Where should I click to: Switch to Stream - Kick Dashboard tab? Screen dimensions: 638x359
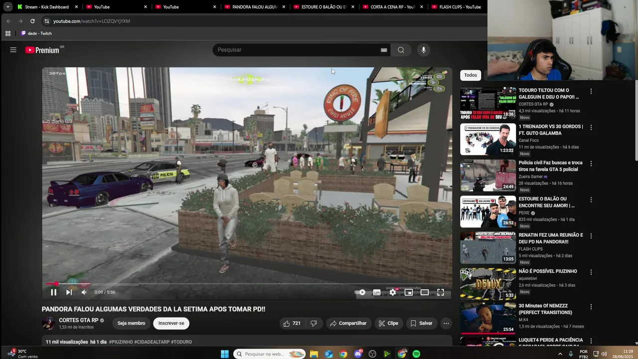click(x=47, y=7)
